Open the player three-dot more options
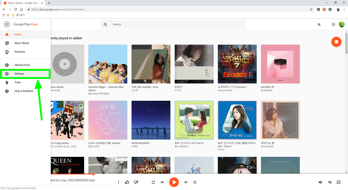Screen dimensions: 348x190 [119, 182]
